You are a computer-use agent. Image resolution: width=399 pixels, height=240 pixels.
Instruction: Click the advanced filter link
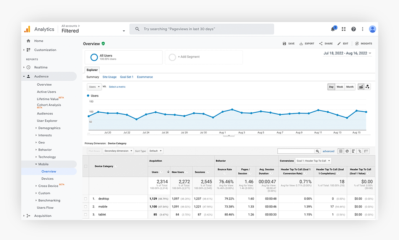click(x=328, y=151)
